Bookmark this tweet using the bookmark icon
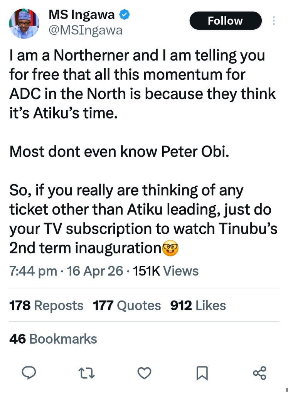The width and height of the screenshot is (288, 395). point(202,373)
